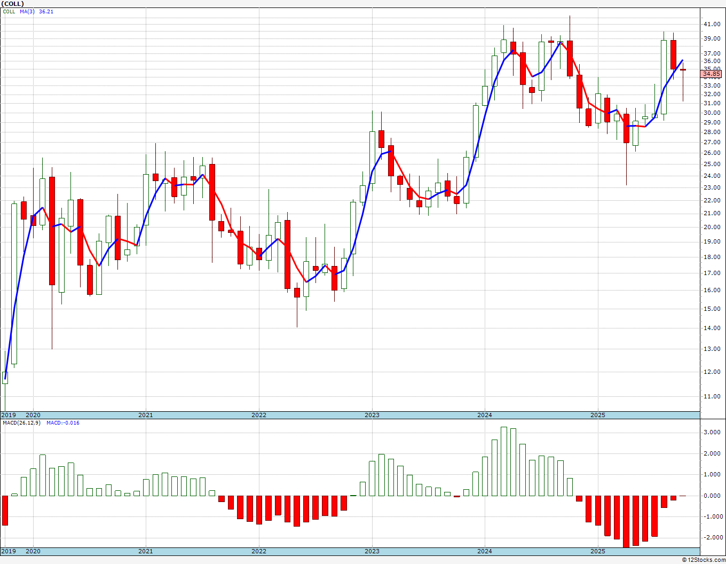The image size is (726, 564).
Task: Click the 41.00 price axis label
Action: [712, 24]
